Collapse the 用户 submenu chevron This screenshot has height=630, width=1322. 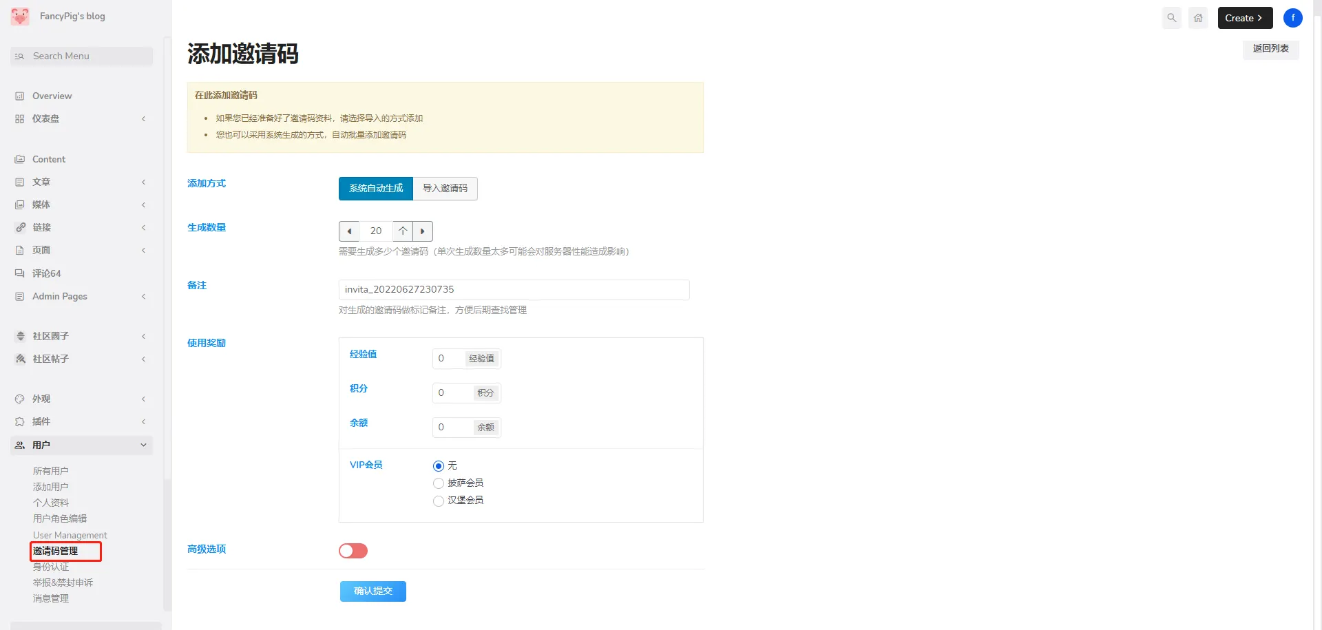[143, 445]
